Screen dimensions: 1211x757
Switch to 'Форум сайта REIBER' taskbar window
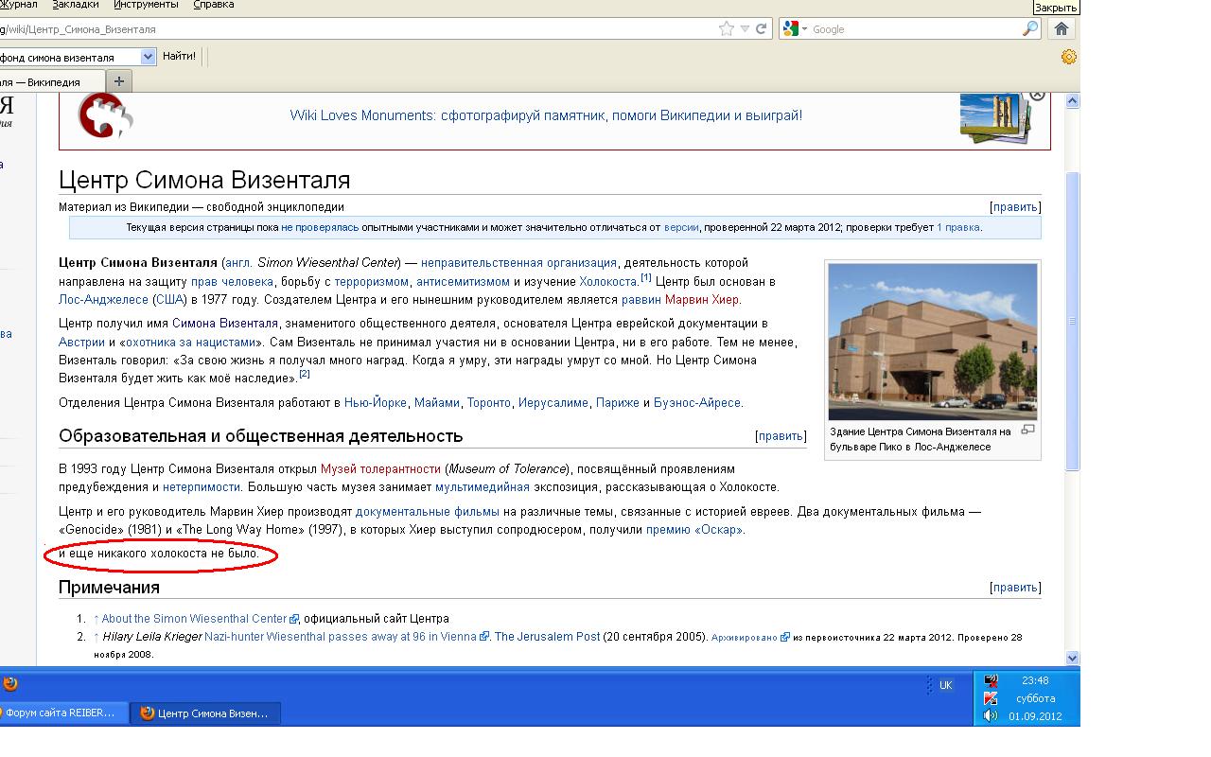tap(59, 713)
